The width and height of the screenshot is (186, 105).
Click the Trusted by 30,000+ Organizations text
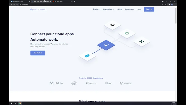91,78
